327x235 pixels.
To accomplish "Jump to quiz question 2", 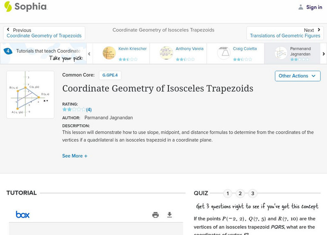I will tap(240, 193).
